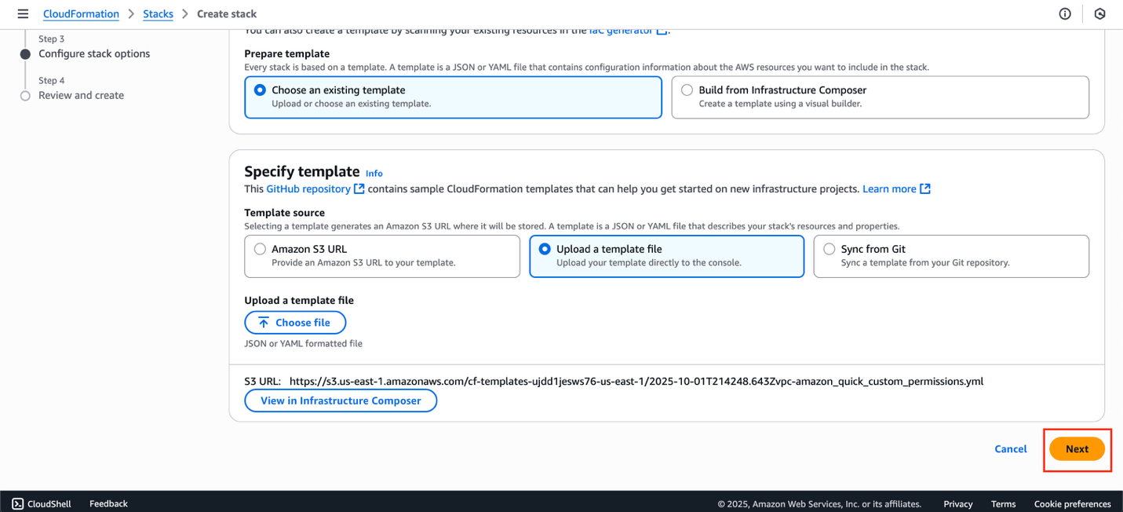
Task: Click the Choose file button
Action: click(x=295, y=323)
